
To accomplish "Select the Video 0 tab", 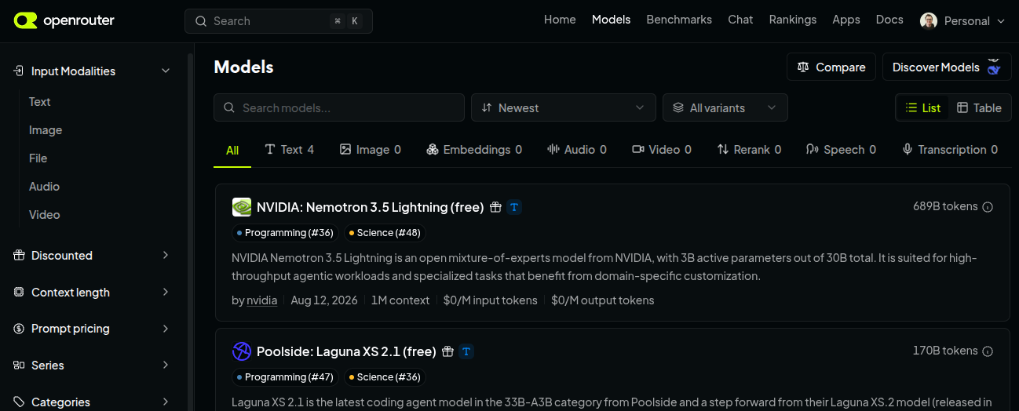I will pyautogui.click(x=662, y=150).
